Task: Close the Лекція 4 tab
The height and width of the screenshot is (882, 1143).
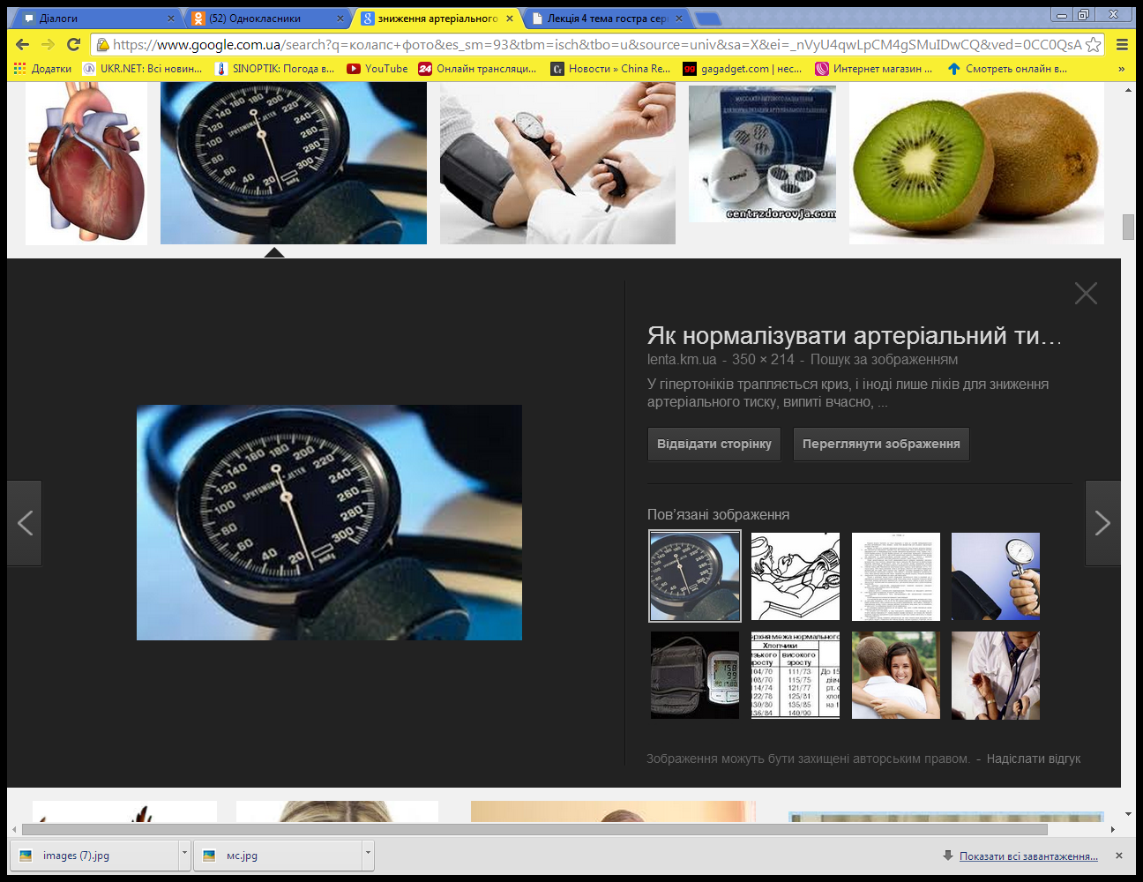Action: tap(679, 18)
